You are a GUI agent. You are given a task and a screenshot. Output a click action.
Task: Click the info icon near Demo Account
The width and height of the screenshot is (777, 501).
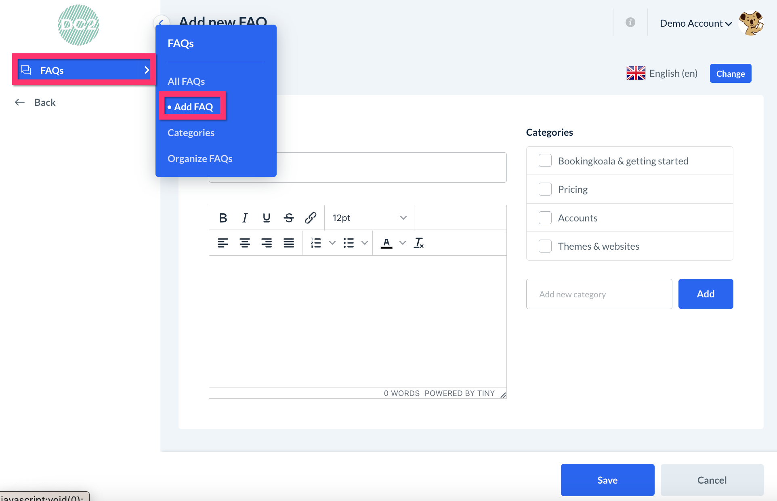630,23
